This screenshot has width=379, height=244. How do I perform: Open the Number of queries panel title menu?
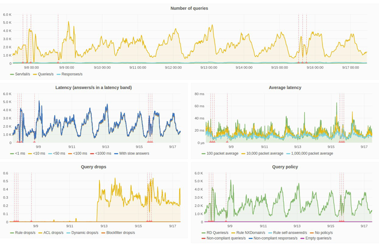pos(189,8)
